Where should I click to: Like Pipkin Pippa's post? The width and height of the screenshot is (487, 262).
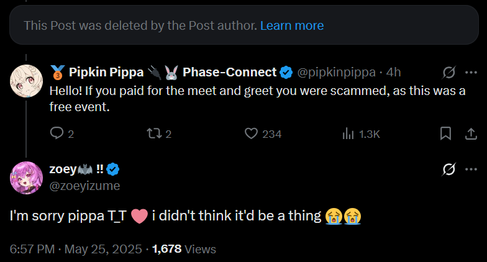[251, 133]
